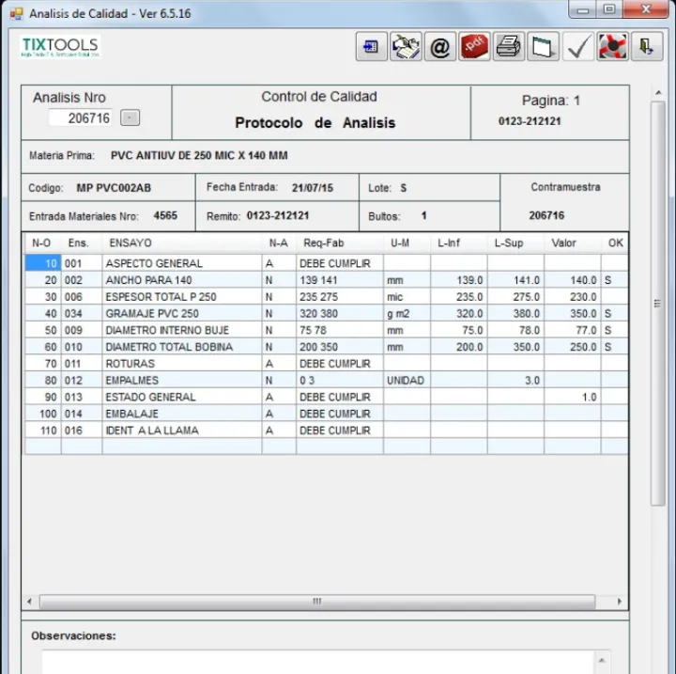Click Valor cell of ESPESOR TOTAL row
The width and height of the screenshot is (676, 674).
pos(572,297)
